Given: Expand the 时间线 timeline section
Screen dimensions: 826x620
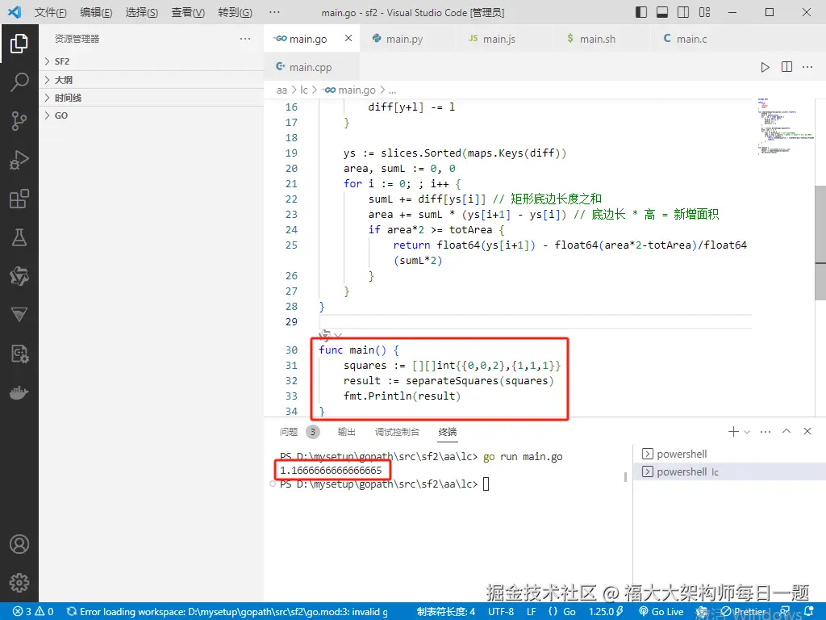Looking at the screenshot, I should (151, 98).
